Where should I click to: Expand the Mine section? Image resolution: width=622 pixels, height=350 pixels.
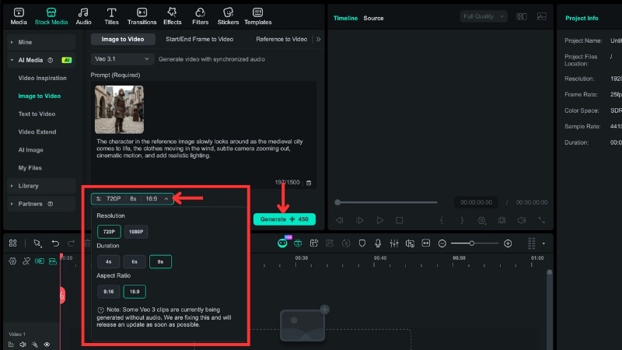41,42
